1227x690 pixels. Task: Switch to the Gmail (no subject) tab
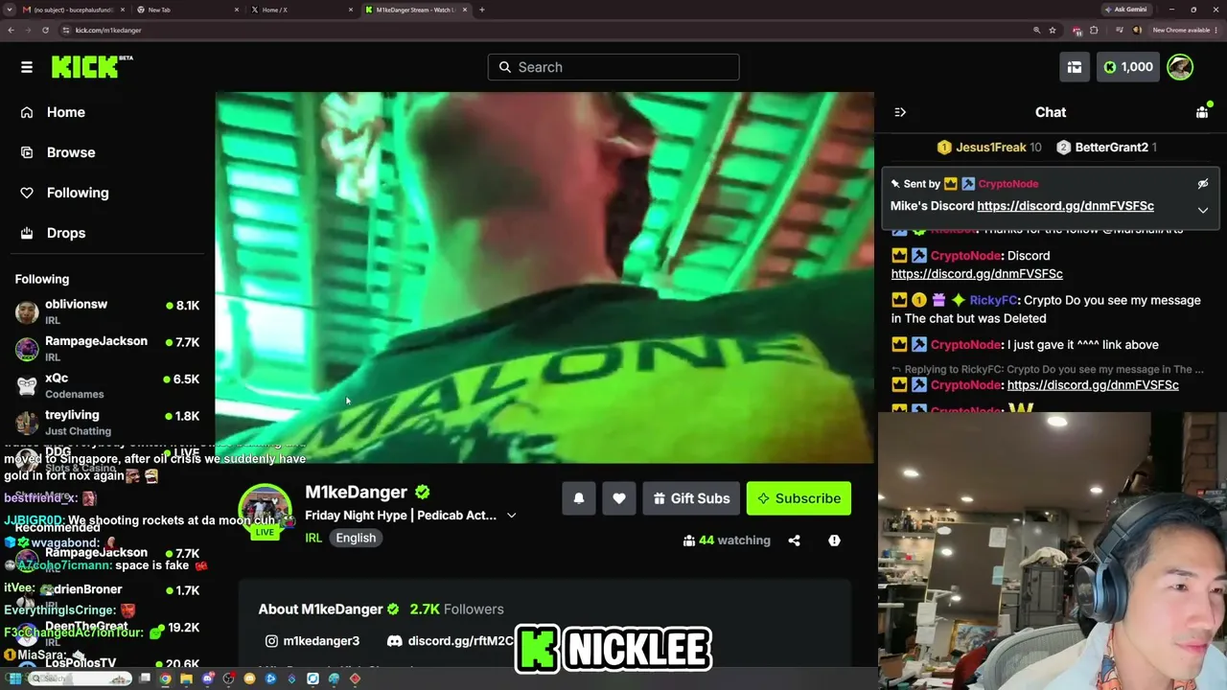(74, 10)
